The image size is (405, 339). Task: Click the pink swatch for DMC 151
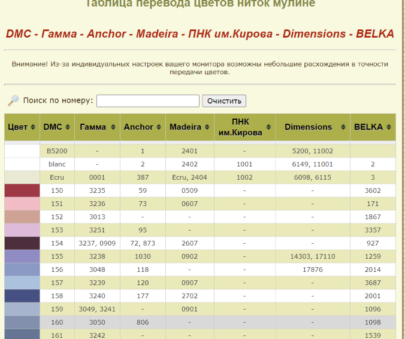22,204
